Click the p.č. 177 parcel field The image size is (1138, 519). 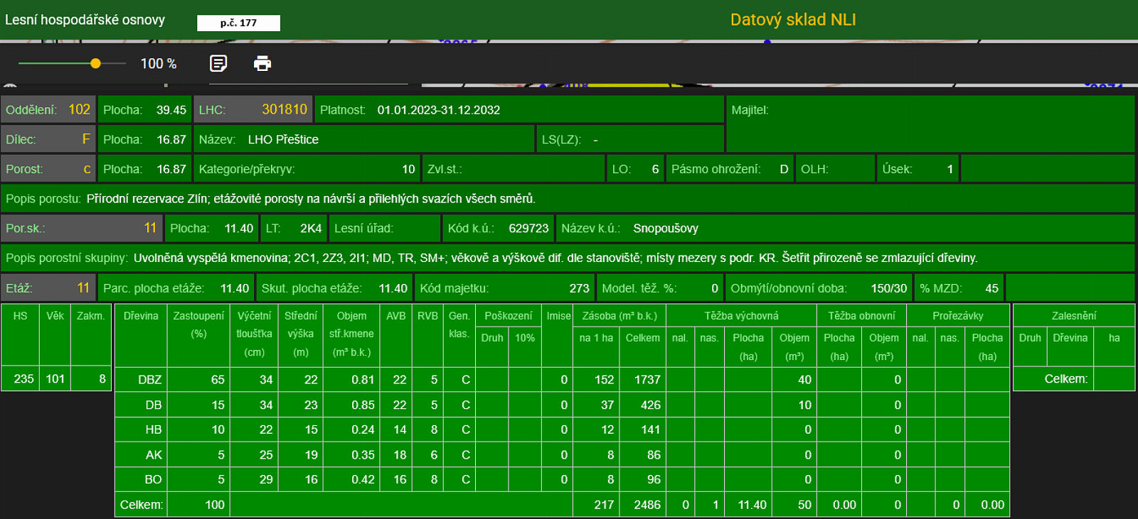pyautogui.click(x=238, y=23)
